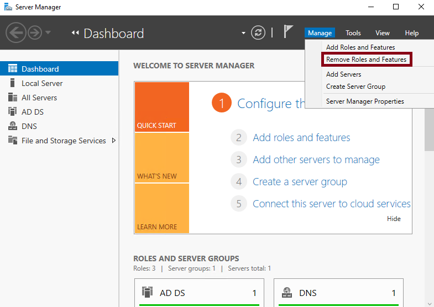Click the Roles: 3 text

click(144, 268)
